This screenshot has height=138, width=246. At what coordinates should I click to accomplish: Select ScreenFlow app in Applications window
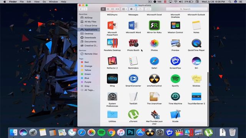[x=175, y=61]
